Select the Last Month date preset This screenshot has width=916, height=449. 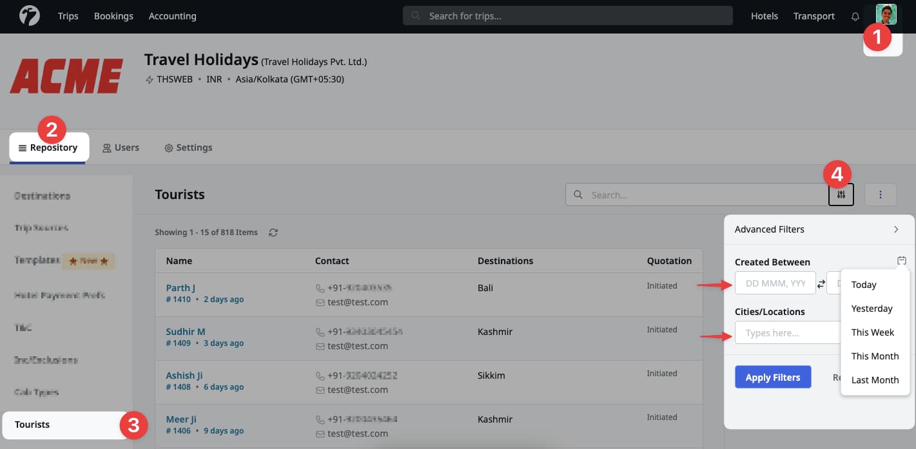pos(875,380)
